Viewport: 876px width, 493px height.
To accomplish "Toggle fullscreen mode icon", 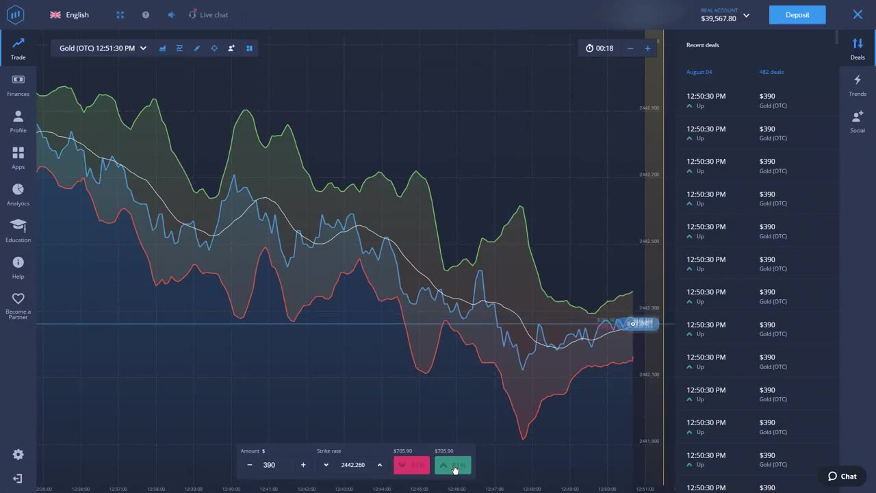I will [120, 14].
